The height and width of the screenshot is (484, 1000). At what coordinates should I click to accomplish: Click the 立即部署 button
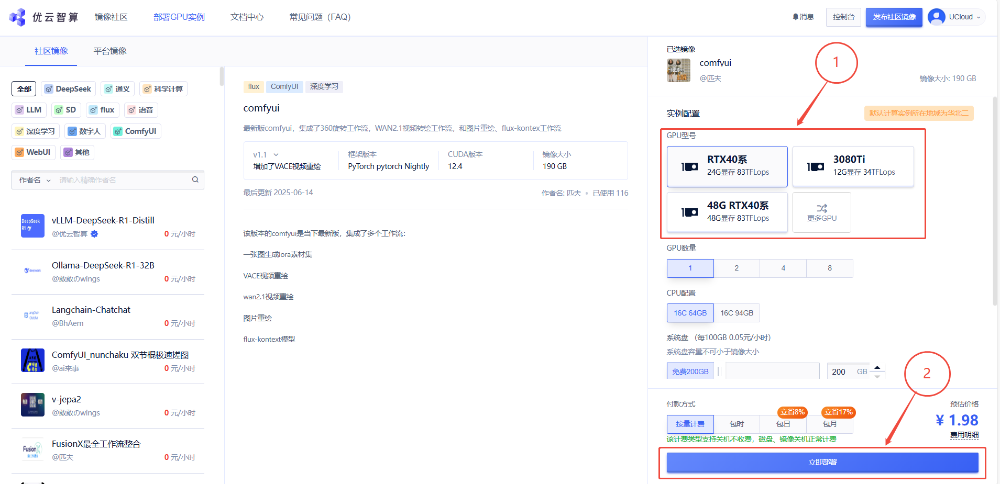[x=822, y=463]
